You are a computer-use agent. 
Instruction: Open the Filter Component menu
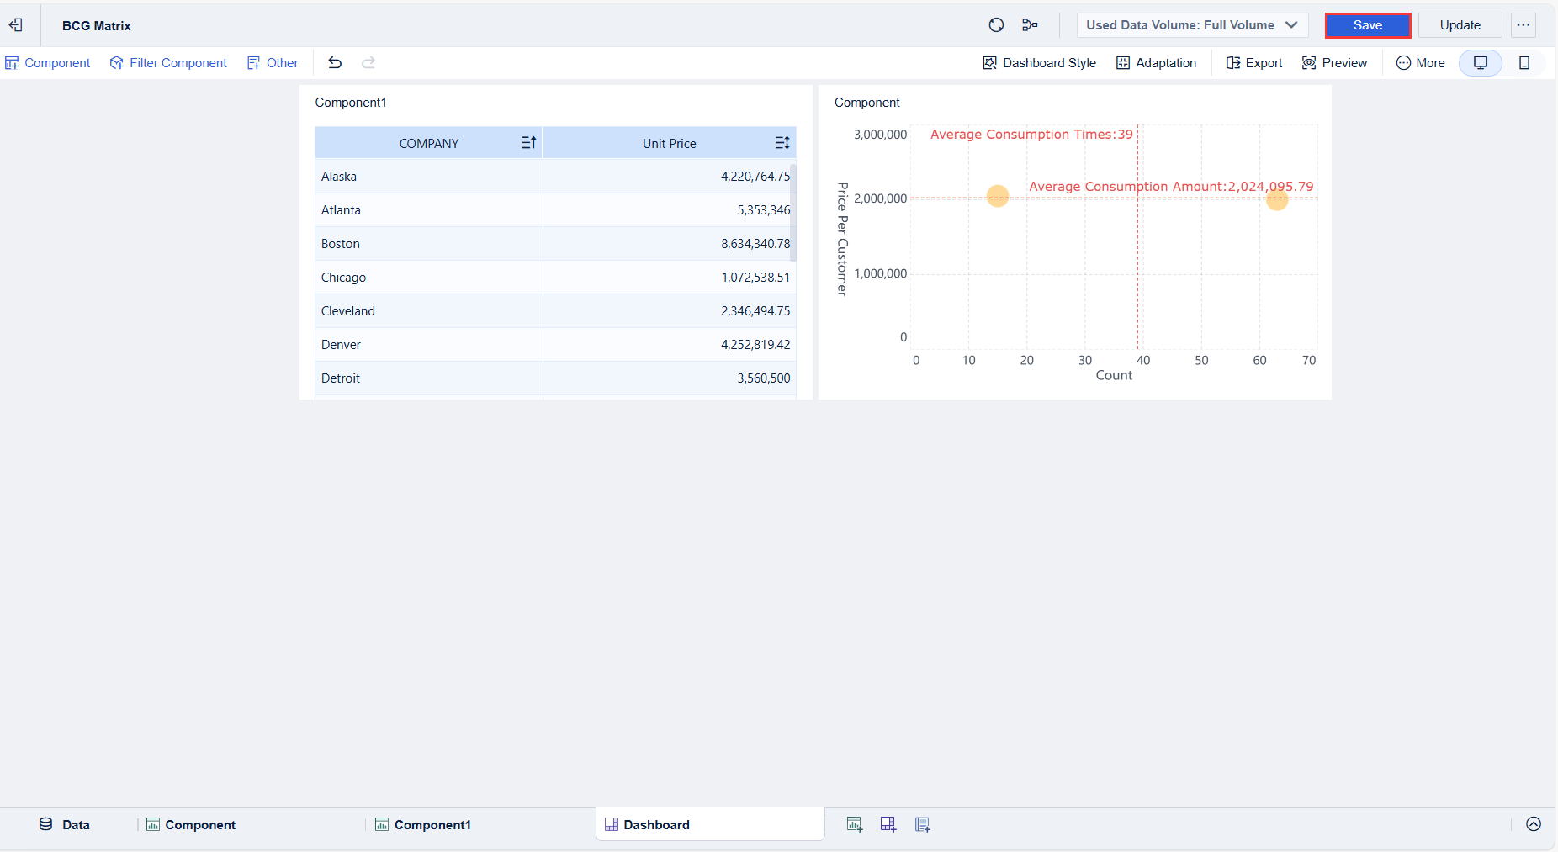pyautogui.click(x=168, y=62)
